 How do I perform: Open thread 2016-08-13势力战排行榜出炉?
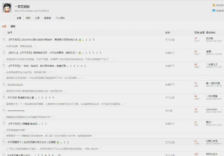coord(43,40)
